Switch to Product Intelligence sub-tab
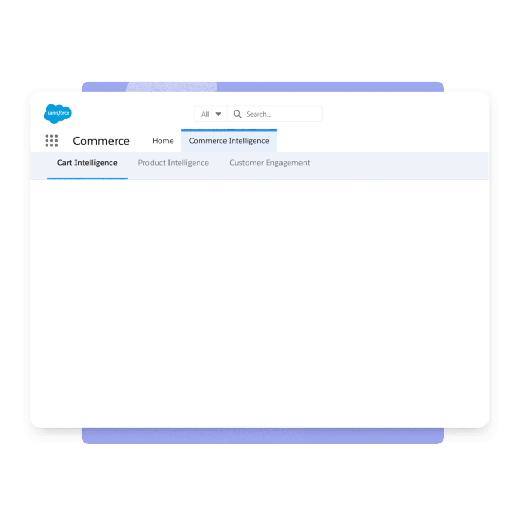526x526 pixels. pos(173,163)
